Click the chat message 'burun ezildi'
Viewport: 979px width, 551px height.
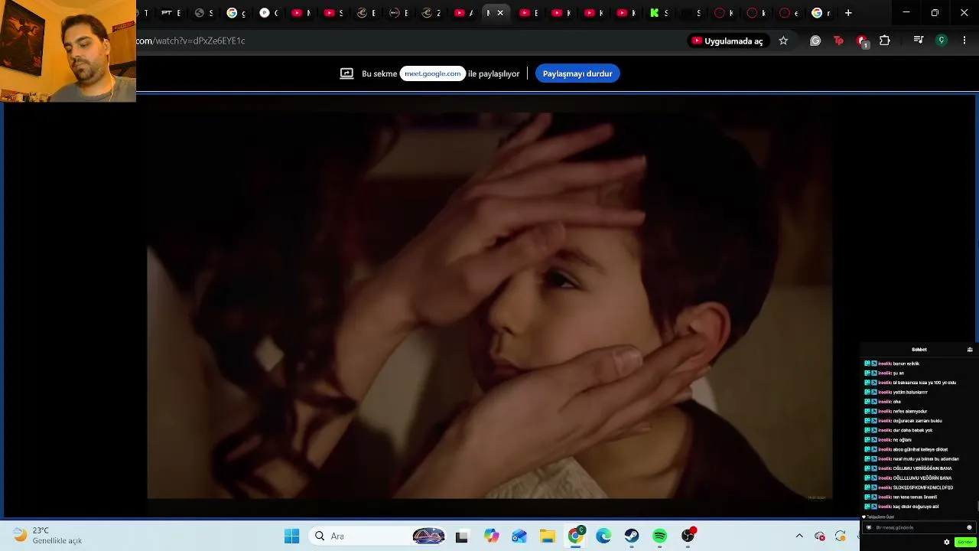pyautogui.click(x=906, y=364)
